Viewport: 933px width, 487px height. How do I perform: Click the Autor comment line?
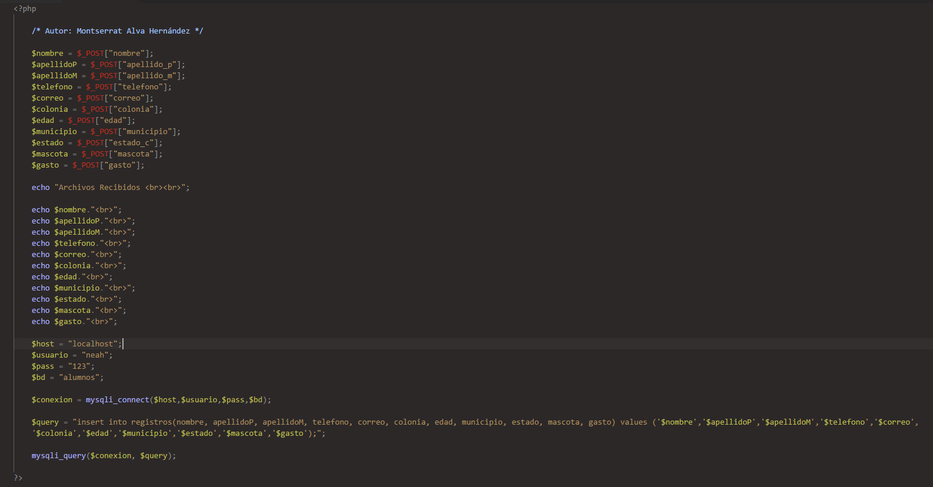(x=118, y=31)
